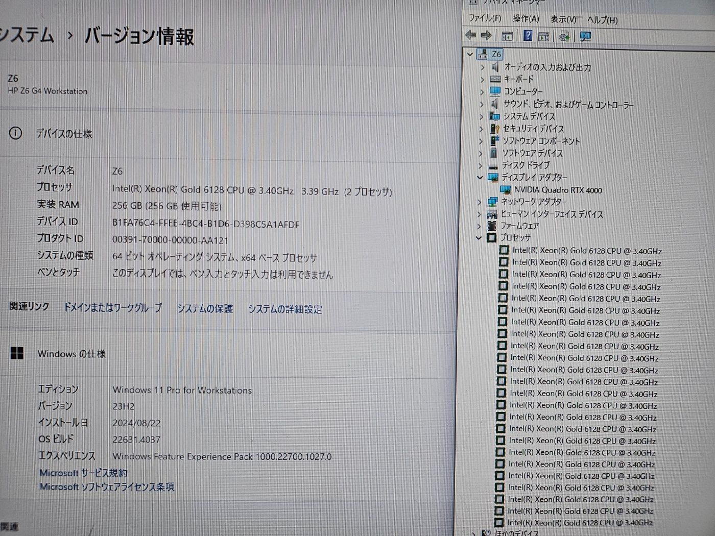Viewport: 715px width, 536px height.
Task: Click the Back arrow in Device Manager toolbar
Action: pos(471,35)
